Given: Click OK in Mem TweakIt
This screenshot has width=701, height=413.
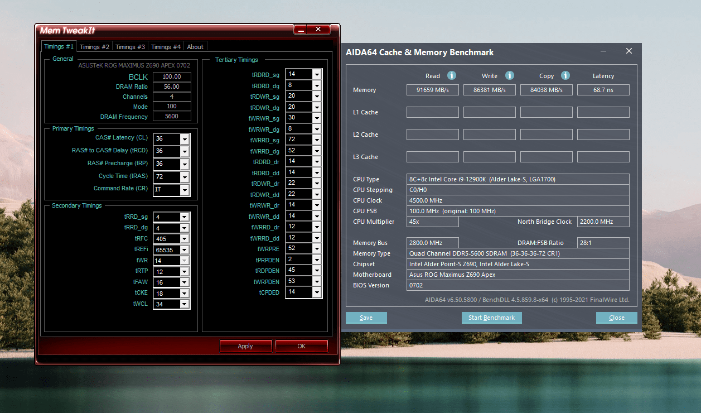Looking at the screenshot, I should [x=301, y=346].
